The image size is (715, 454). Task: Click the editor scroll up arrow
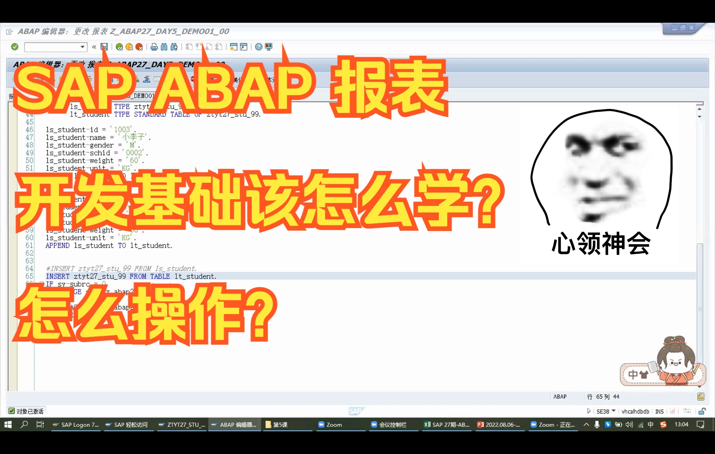(x=700, y=109)
